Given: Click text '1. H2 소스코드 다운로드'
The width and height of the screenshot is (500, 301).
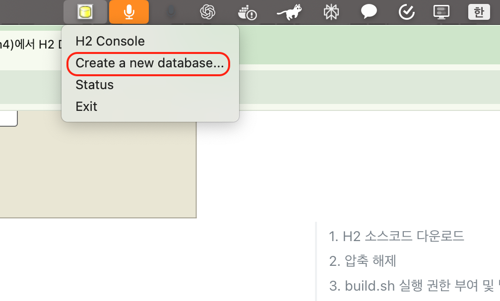Looking at the screenshot, I should (396, 236).
